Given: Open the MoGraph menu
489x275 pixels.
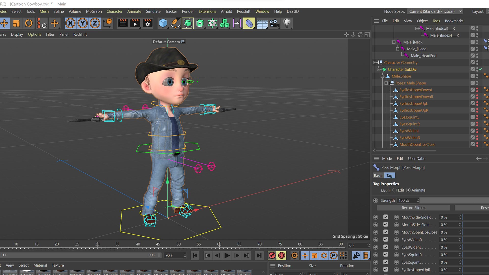Looking at the screenshot, I should coord(94,11).
